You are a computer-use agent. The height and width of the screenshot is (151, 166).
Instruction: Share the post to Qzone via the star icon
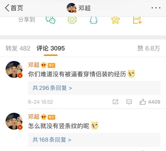(115, 20)
